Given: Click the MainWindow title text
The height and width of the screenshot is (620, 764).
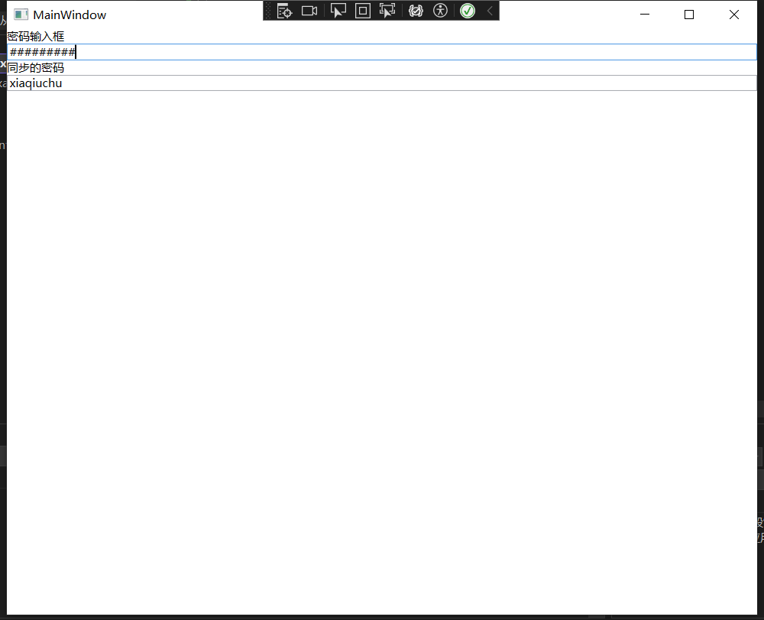Looking at the screenshot, I should [70, 15].
